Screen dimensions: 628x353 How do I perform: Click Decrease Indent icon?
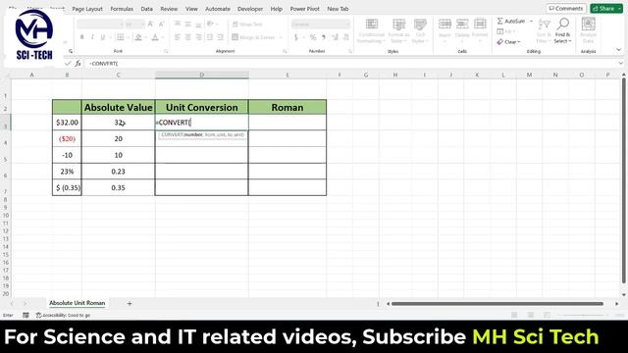(x=209, y=37)
